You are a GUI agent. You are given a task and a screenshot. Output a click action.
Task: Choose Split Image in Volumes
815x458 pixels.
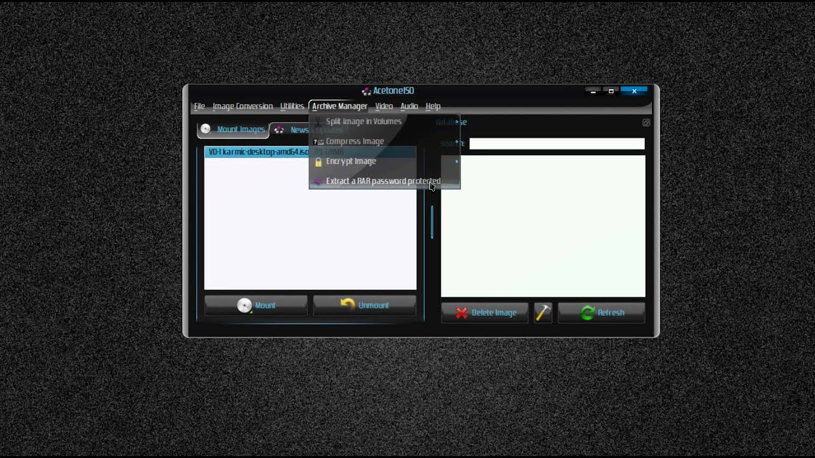click(385, 121)
